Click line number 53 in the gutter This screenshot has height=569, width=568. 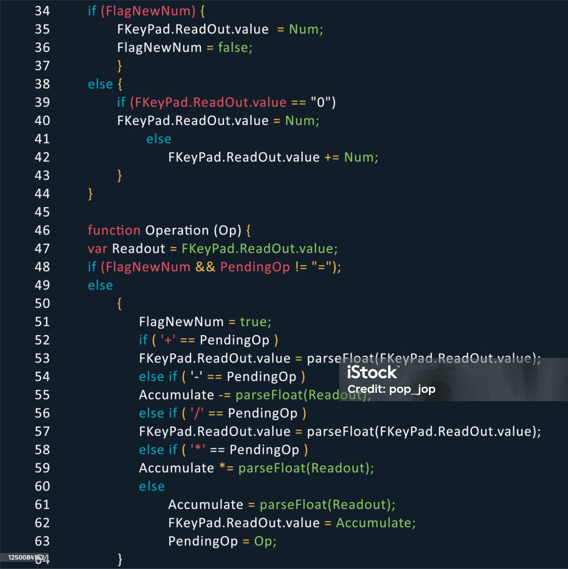tap(42, 358)
